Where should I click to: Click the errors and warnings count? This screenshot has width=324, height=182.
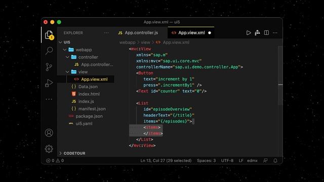pos(55,161)
